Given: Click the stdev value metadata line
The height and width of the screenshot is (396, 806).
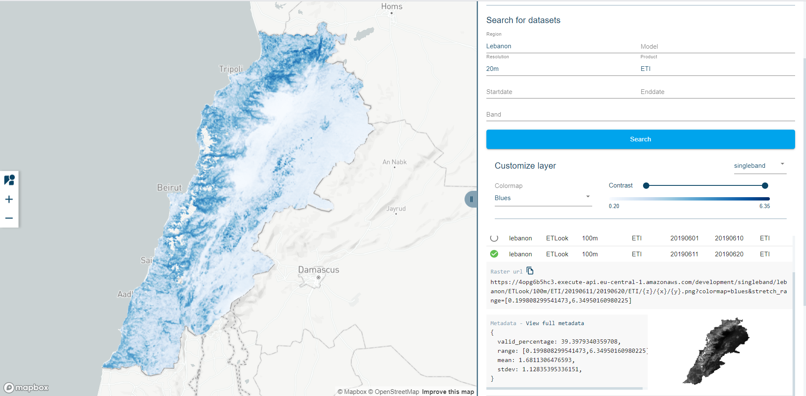Looking at the screenshot, I should pyautogui.click(x=540, y=369).
